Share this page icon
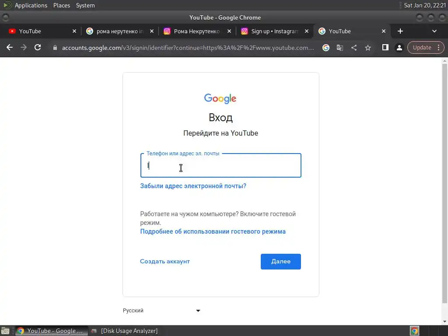Screen dimensions: 448x336 point(353,48)
